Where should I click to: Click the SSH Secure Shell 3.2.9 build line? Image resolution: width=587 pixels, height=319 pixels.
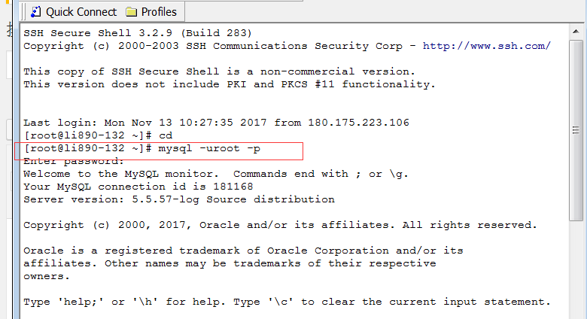click(x=138, y=33)
